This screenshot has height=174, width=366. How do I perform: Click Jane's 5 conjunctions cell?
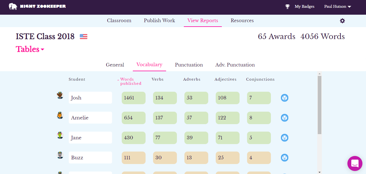pyautogui.click(x=259, y=138)
